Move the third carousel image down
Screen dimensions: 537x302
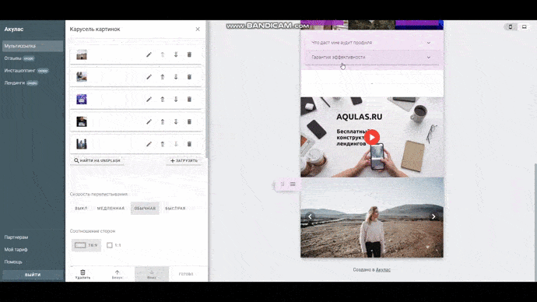coord(176,100)
